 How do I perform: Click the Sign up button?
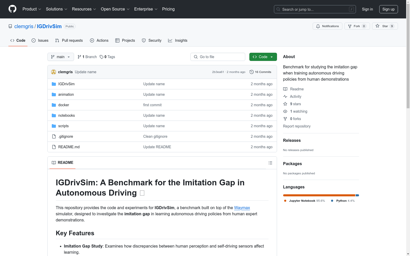tap(388, 9)
